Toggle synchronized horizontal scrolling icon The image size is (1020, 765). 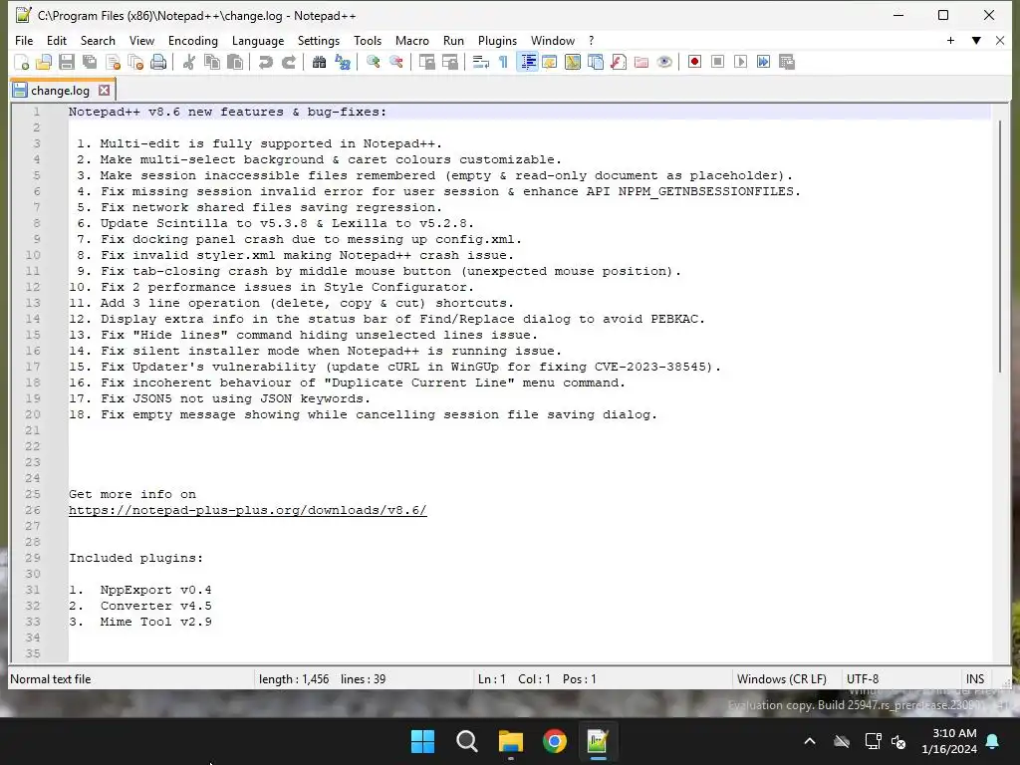[x=450, y=63]
